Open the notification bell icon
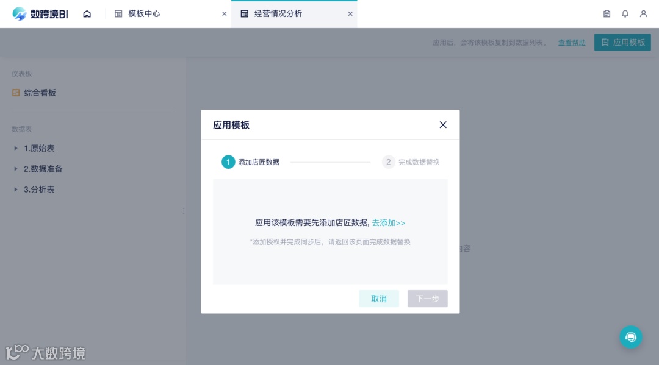Viewport: 659px width, 365px height. click(x=624, y=13)
